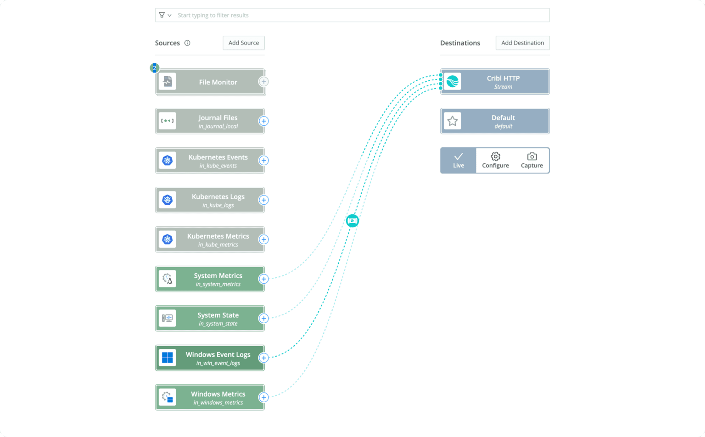This screenshot has width=705, height=437.
Task: Expand plus connector on Kubernetes Logs
Action: 264,200
